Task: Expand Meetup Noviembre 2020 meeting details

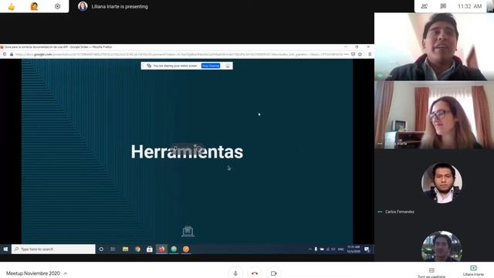Action: click(x=36, y=273)
